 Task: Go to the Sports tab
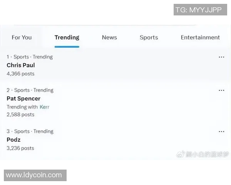pos(149,37)
